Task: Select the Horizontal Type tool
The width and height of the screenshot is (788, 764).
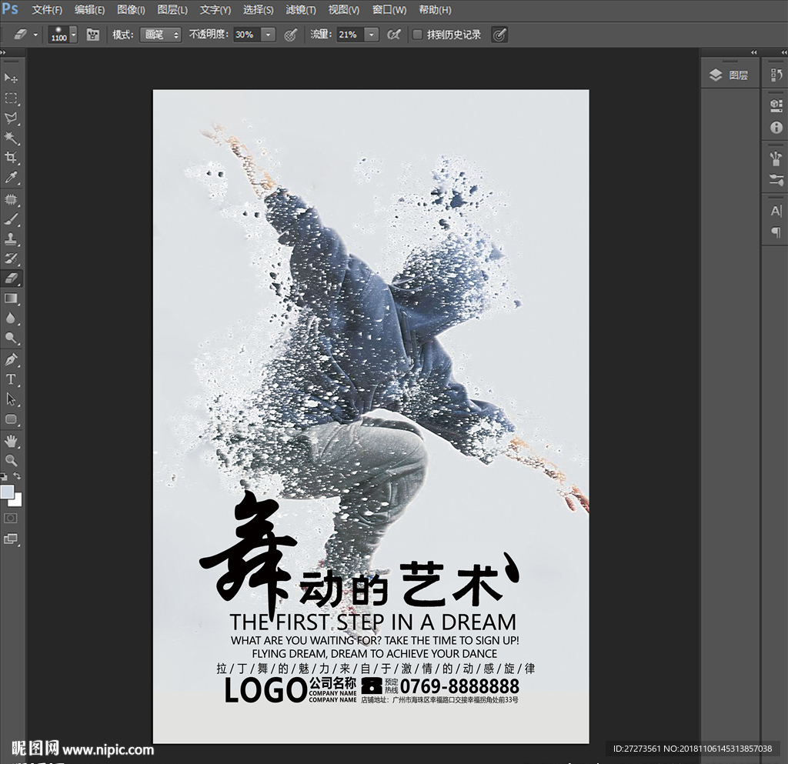Action: tap(11, 379)
